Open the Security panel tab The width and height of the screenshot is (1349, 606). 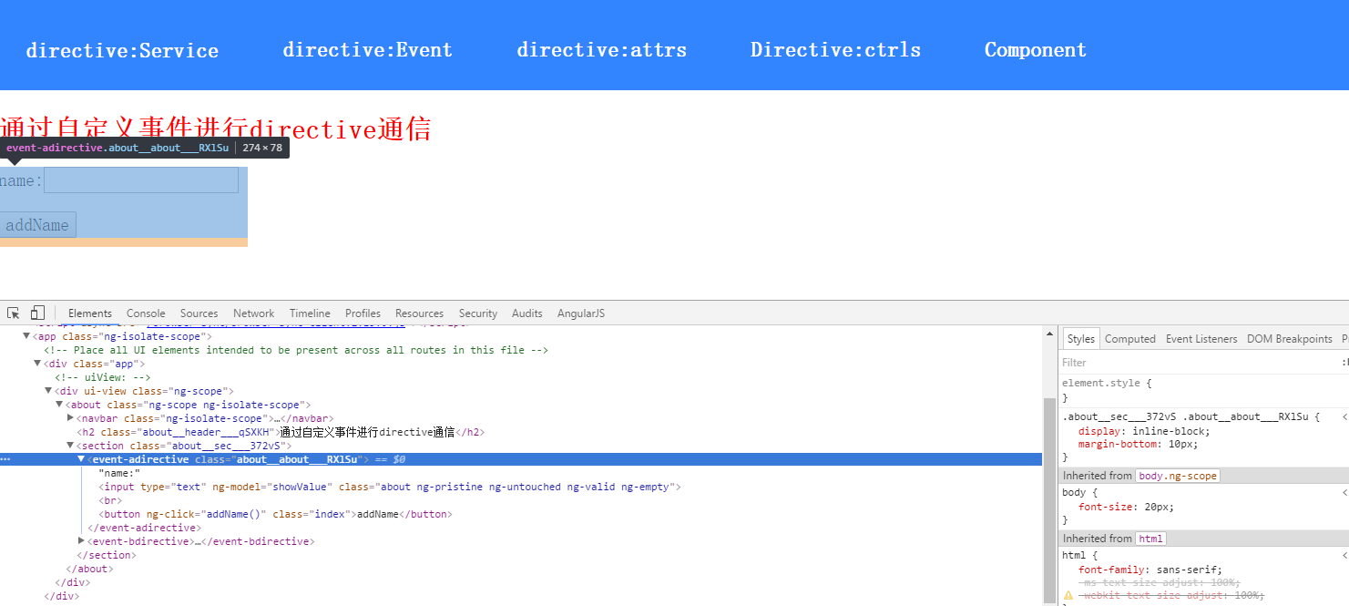coord(478,313)
